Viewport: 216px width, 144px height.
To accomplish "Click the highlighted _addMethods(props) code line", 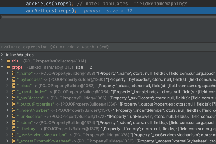I will pyautogui.click(x=50, y=11).
